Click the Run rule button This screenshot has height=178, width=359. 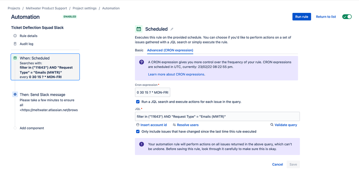(x=302, y=17)
